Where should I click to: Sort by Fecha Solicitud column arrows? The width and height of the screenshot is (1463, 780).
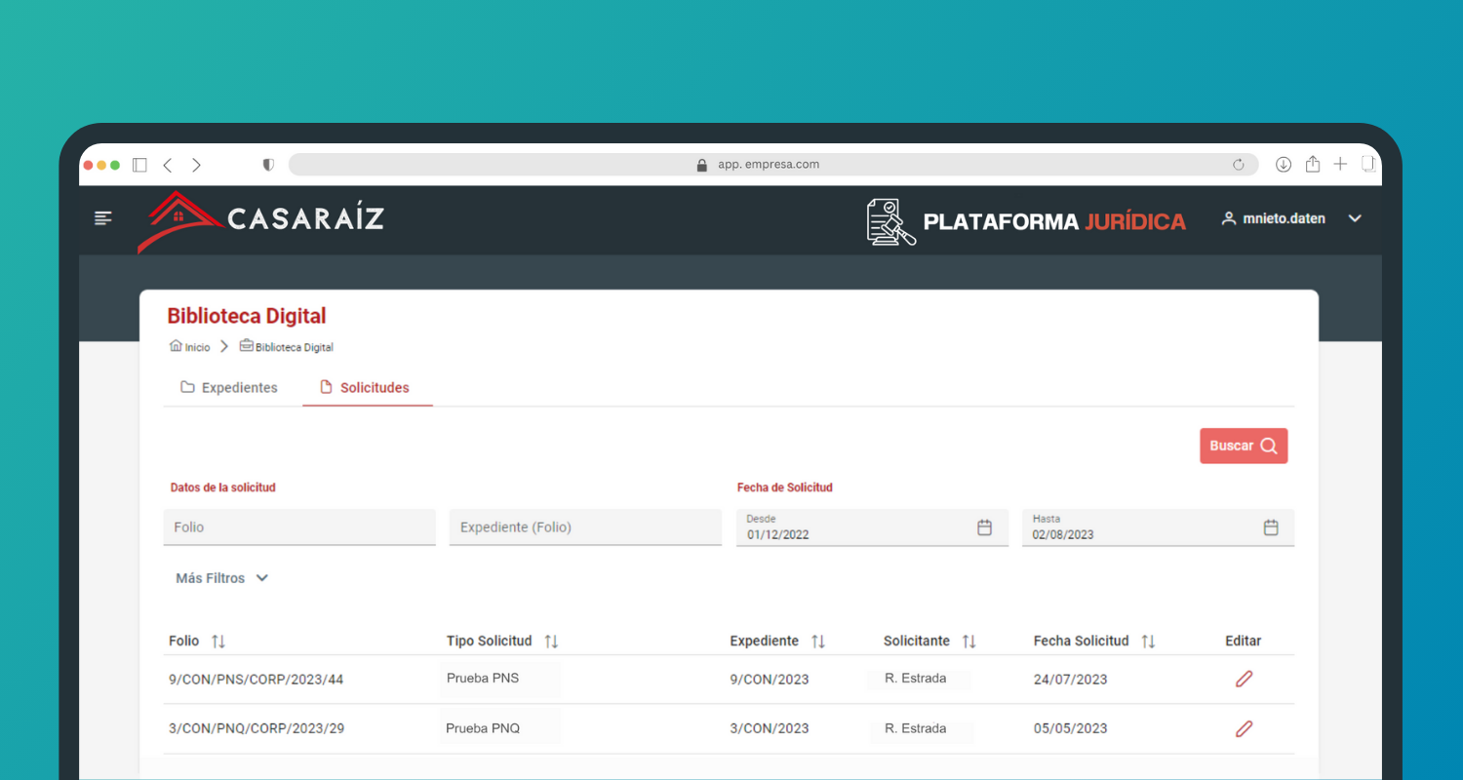point(1148,642)
